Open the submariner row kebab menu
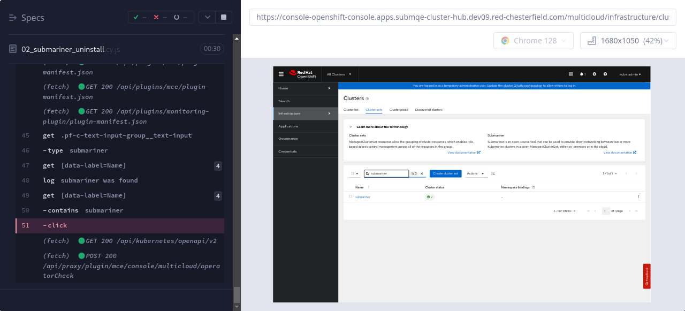Screen dimensions: 685x311 pyautogui.click(x=638, y=197)
